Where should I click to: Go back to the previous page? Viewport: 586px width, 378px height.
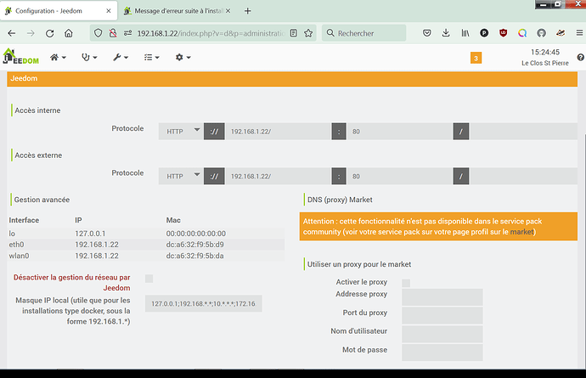point(12,33)
